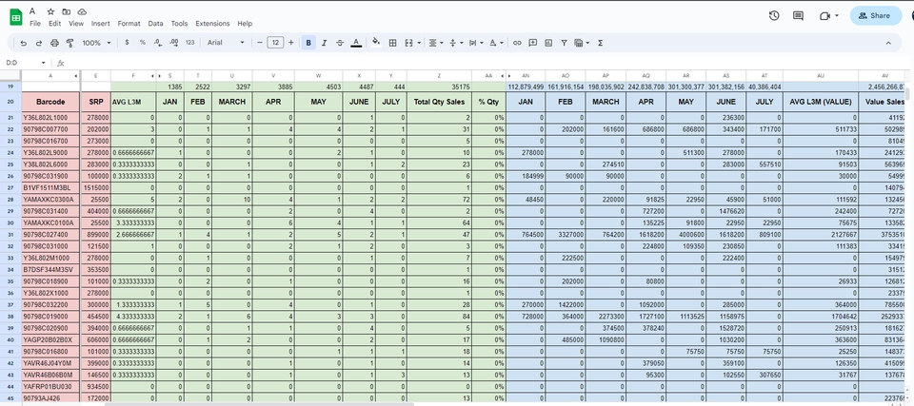Open the fill color bucket picker
Viewport: 914px width, 406px height.
[x=376, y=42]
